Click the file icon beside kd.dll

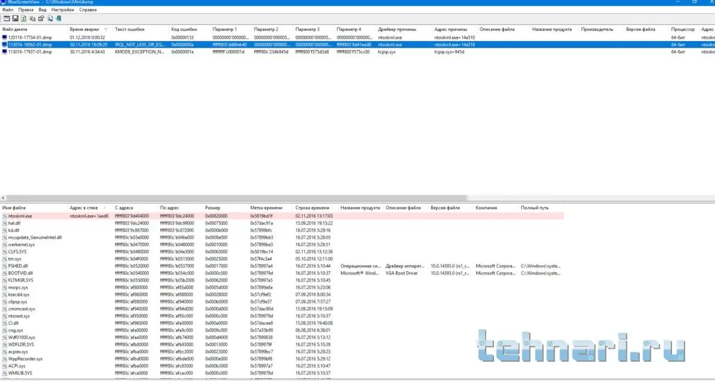point(5,230)
